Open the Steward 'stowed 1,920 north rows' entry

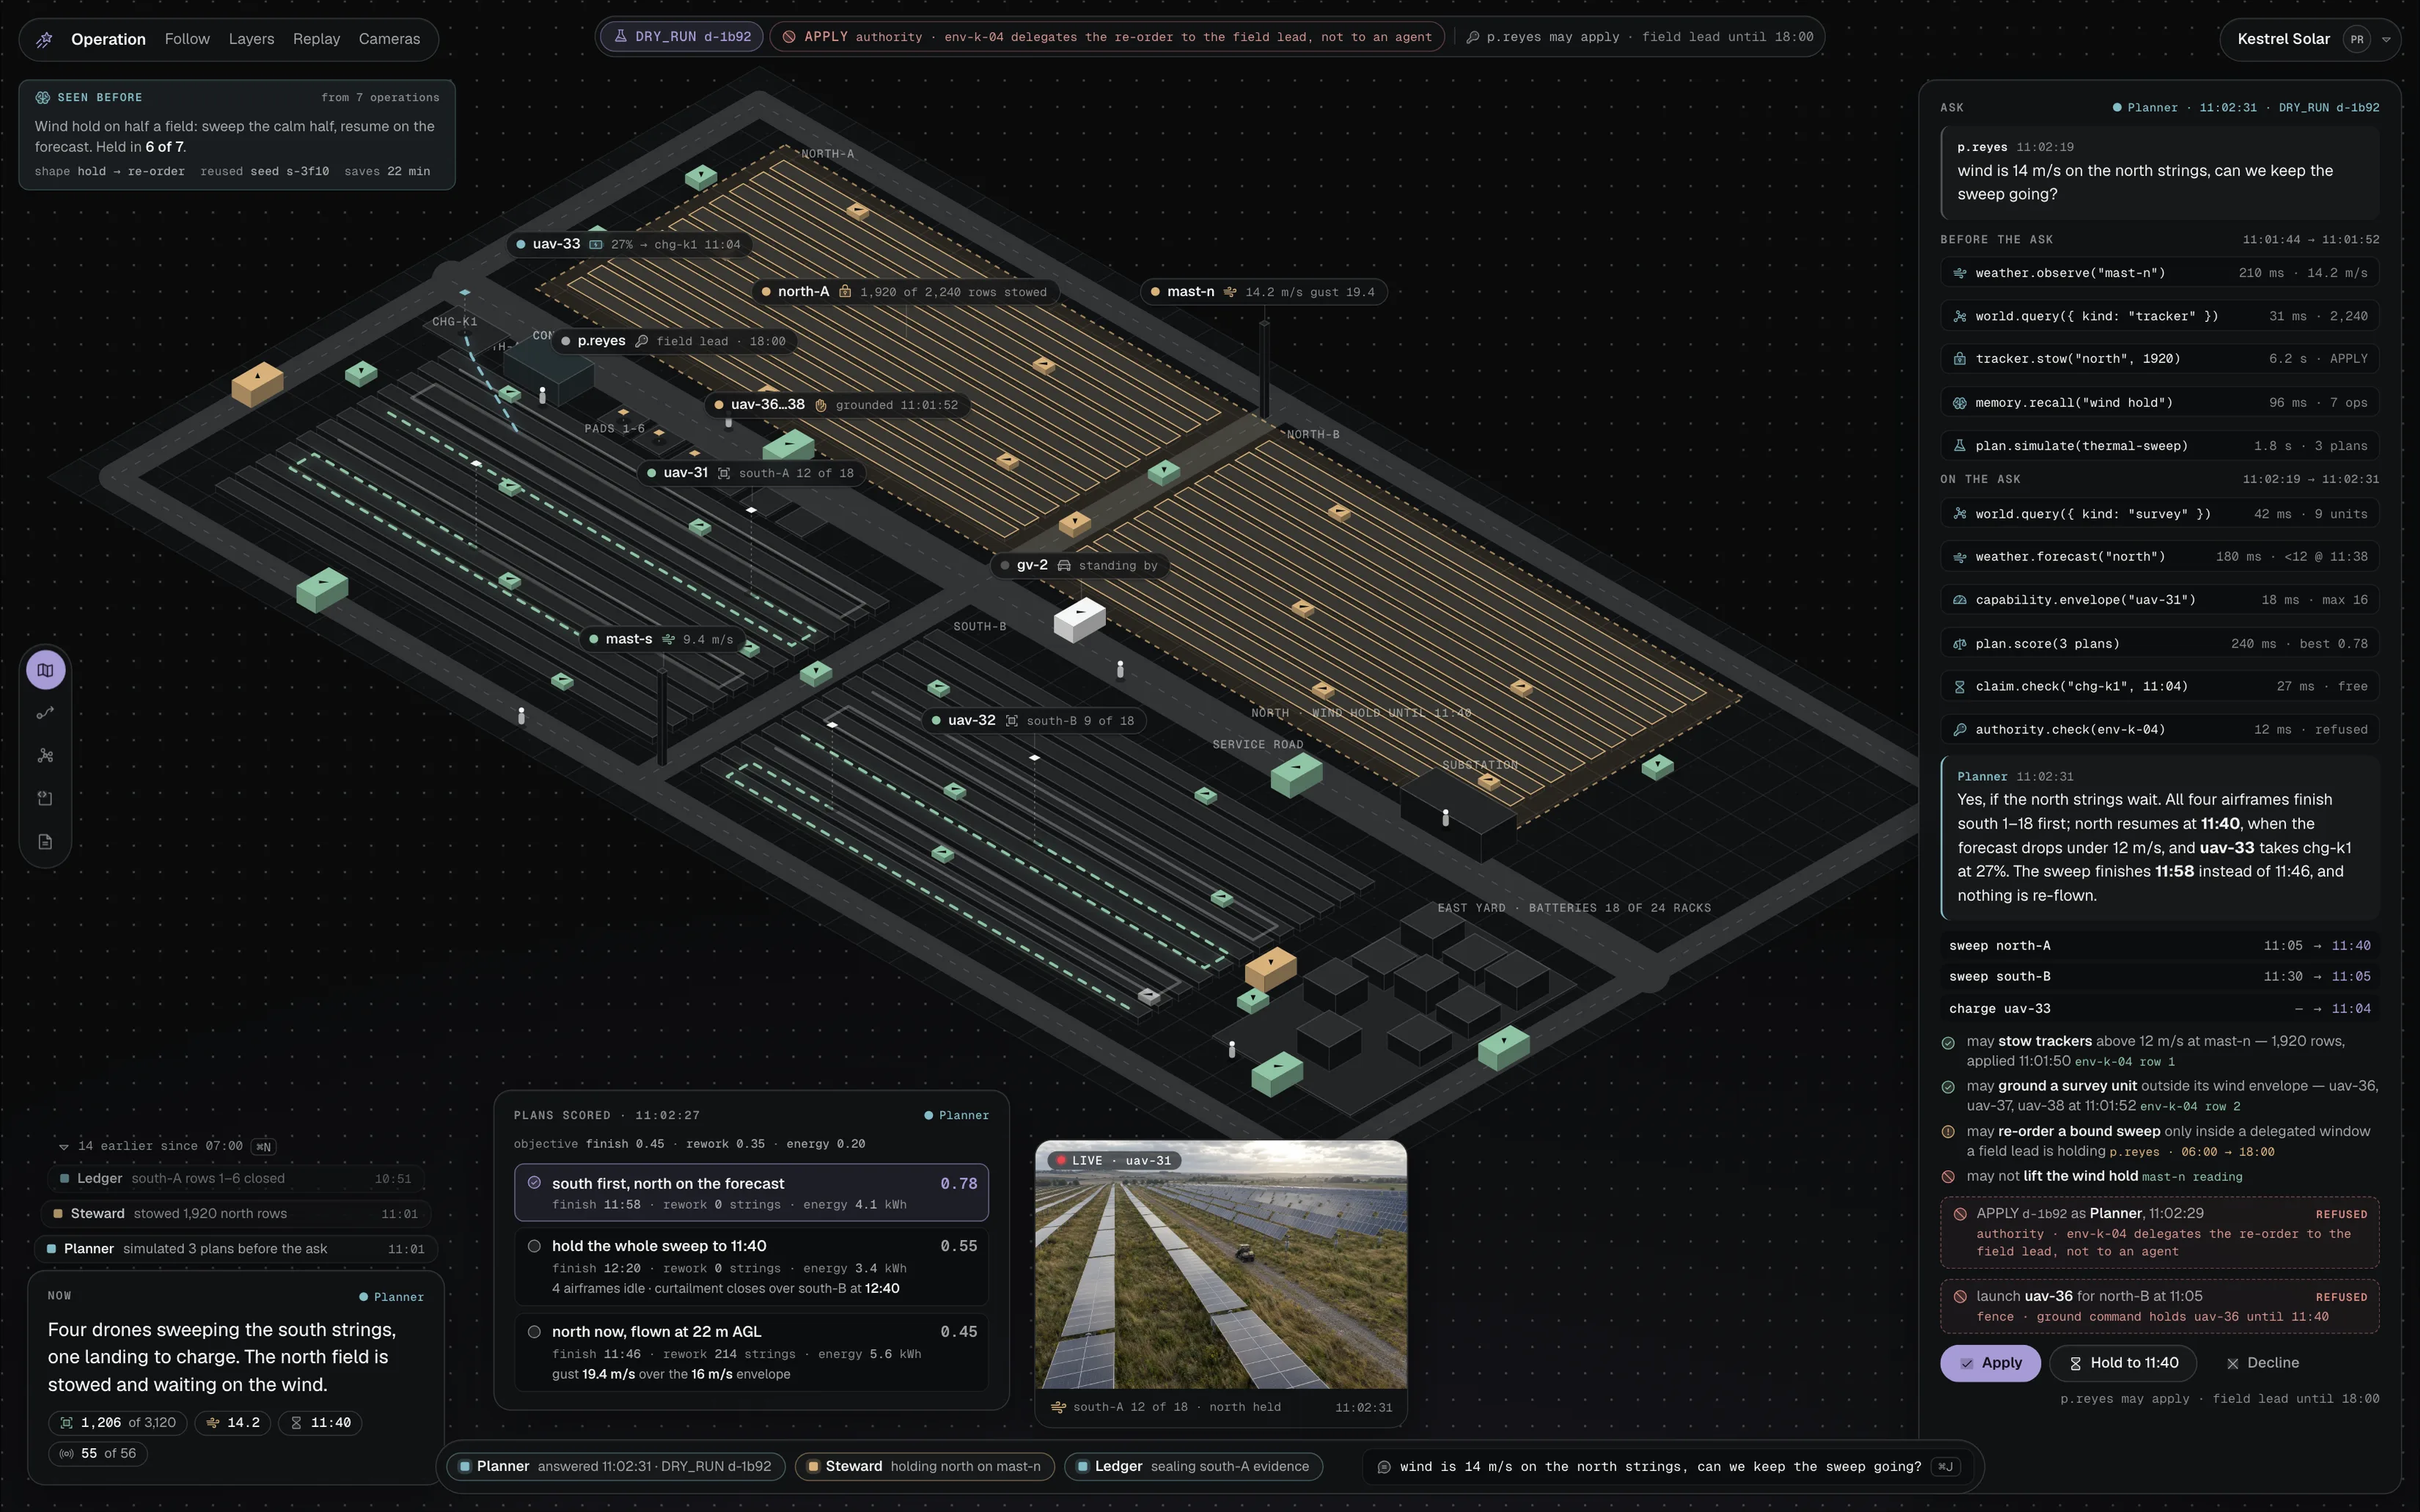tap(236, 1214)
